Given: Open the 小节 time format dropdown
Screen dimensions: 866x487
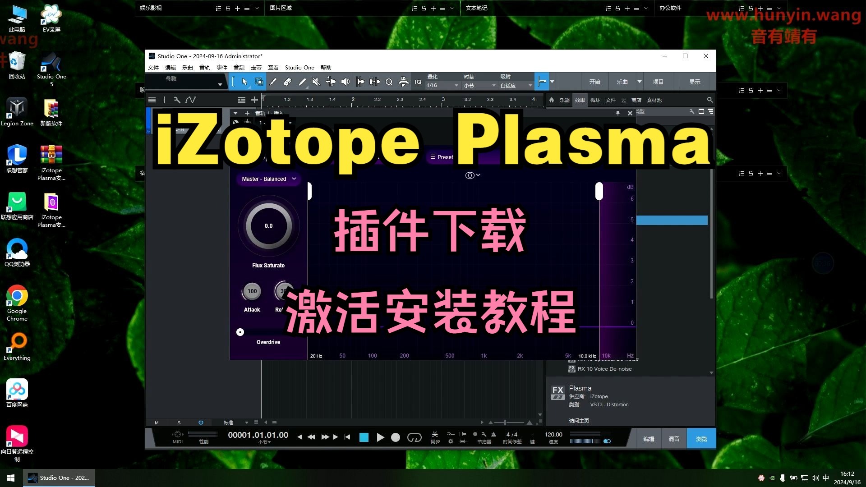Looking at the screenshot, I should [264, 442].
